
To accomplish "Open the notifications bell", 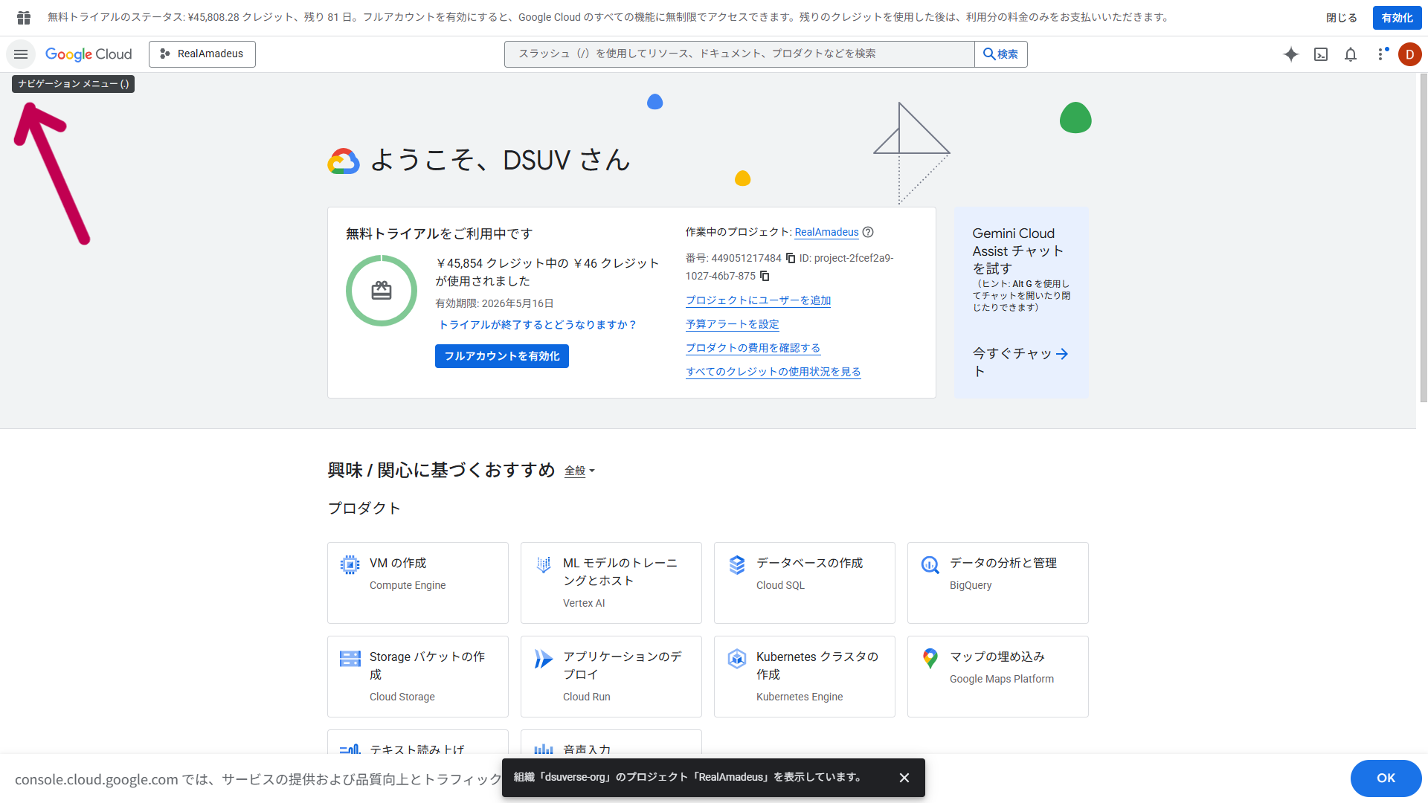I will coord(1351,54).
